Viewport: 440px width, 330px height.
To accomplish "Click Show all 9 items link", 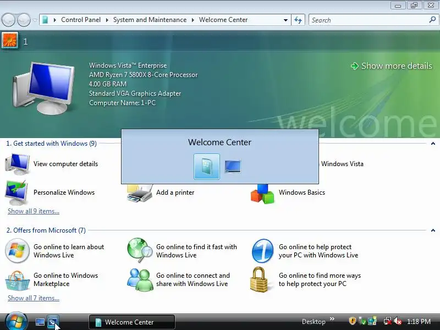I will pos(34,211).
